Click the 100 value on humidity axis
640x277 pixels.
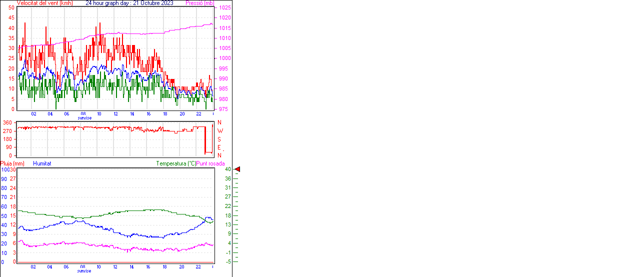[x=4, y=169]
